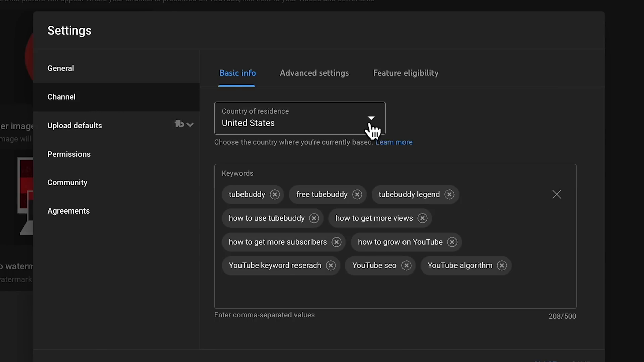644x362 pixels.
Task: Remove the "how to grow on YouTube" keyword
Action: 452,242
